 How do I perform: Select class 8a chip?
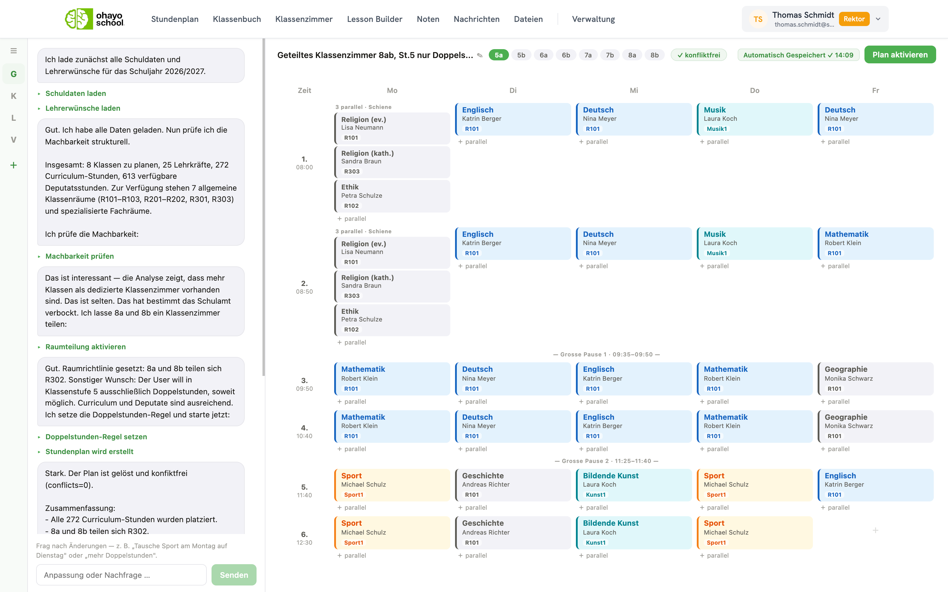[632, 55]
